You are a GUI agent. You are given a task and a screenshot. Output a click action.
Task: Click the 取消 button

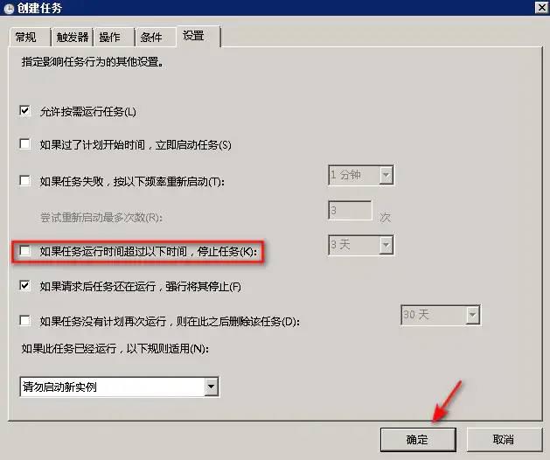click(x=504, y=439)
